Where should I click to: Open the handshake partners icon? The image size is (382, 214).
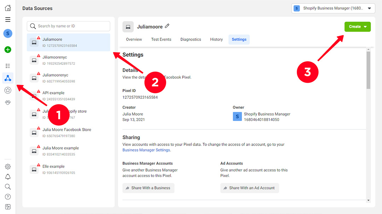(x=8, y=103)
